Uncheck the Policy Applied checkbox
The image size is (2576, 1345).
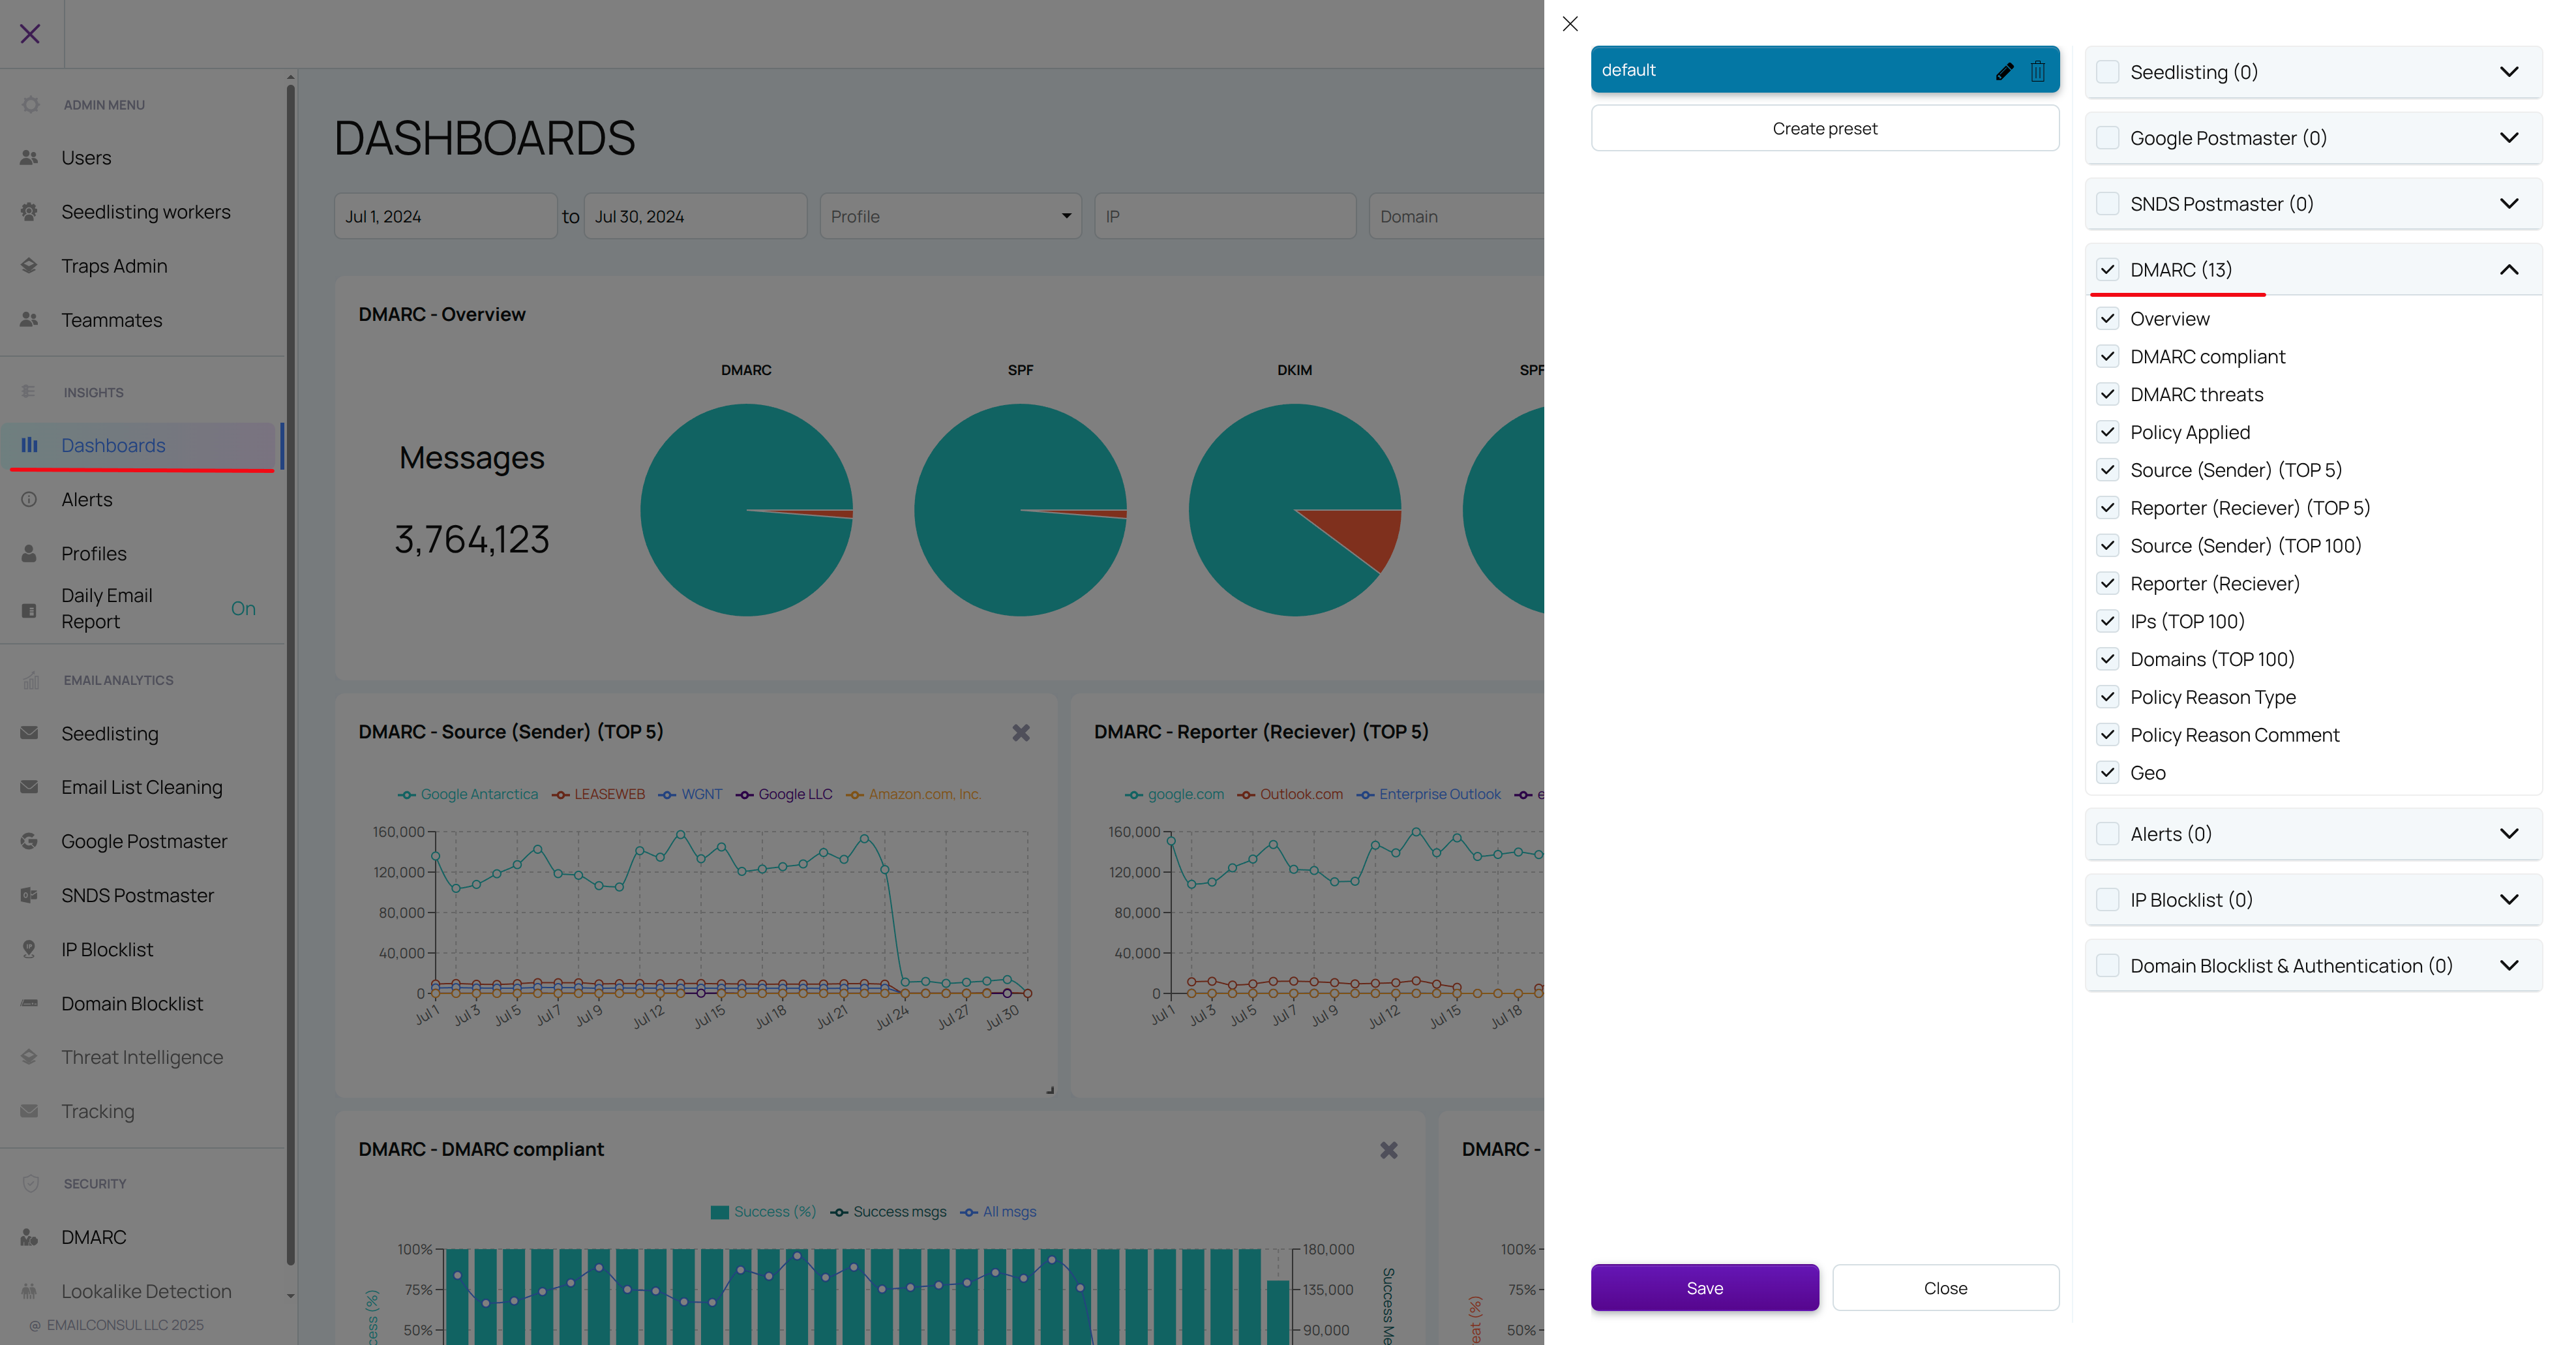2107,432
